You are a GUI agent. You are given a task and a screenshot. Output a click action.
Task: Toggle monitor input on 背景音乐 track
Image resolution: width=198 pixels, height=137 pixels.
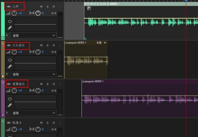pos(54,91)
